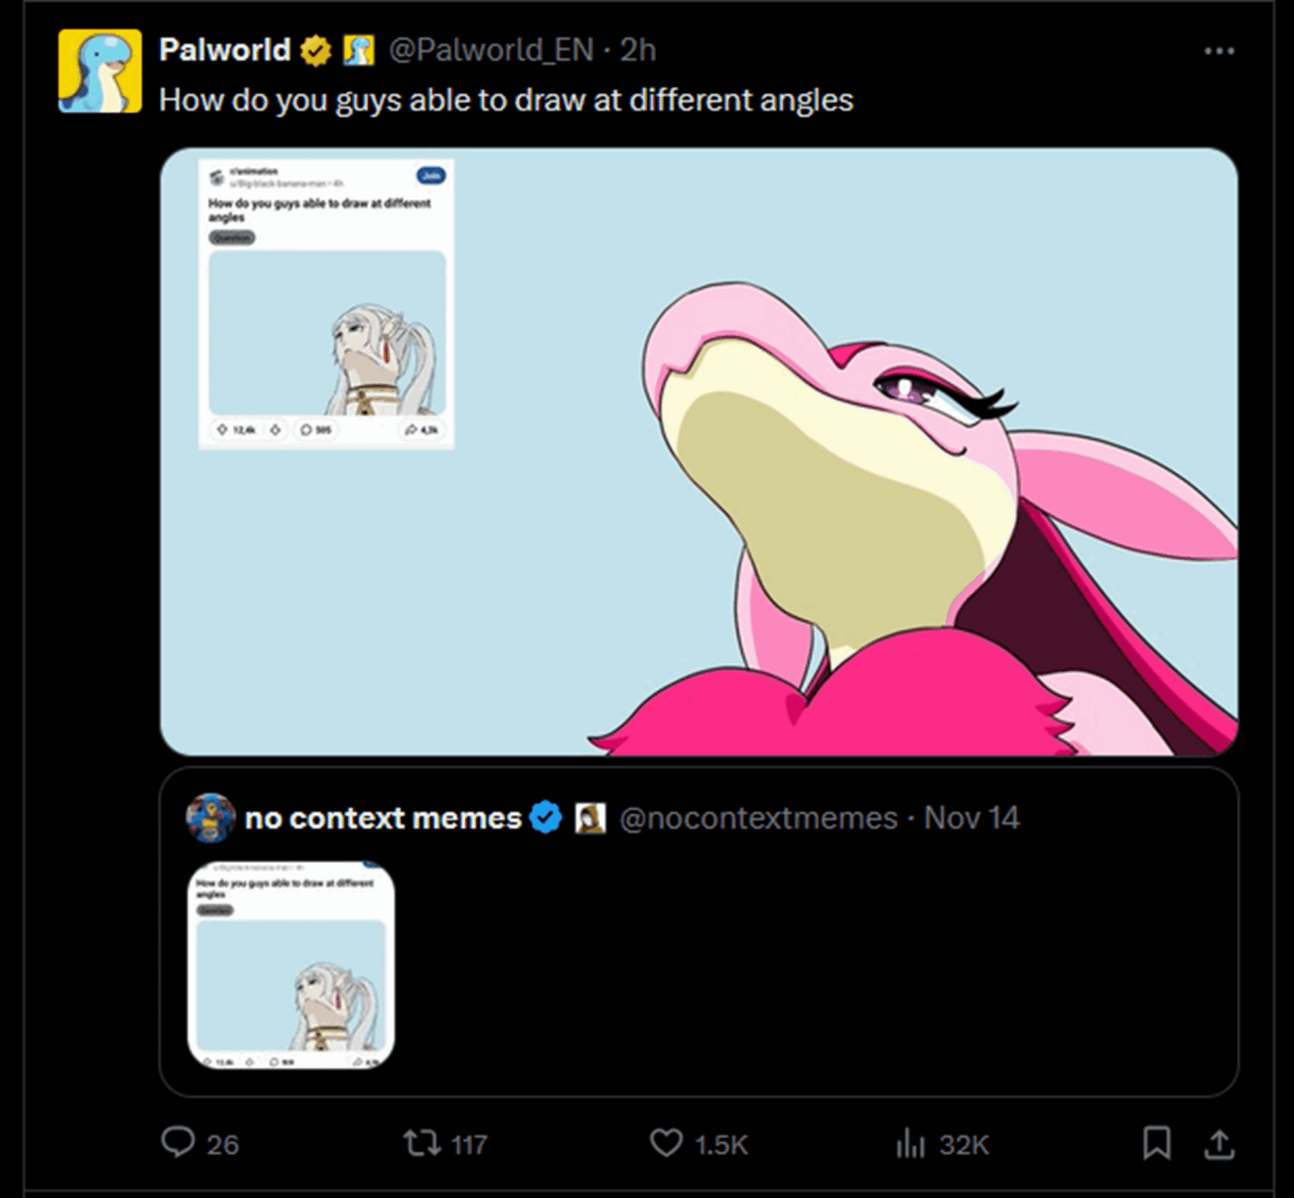
Task: Open the no context memes name
Action: pos(382,818)
